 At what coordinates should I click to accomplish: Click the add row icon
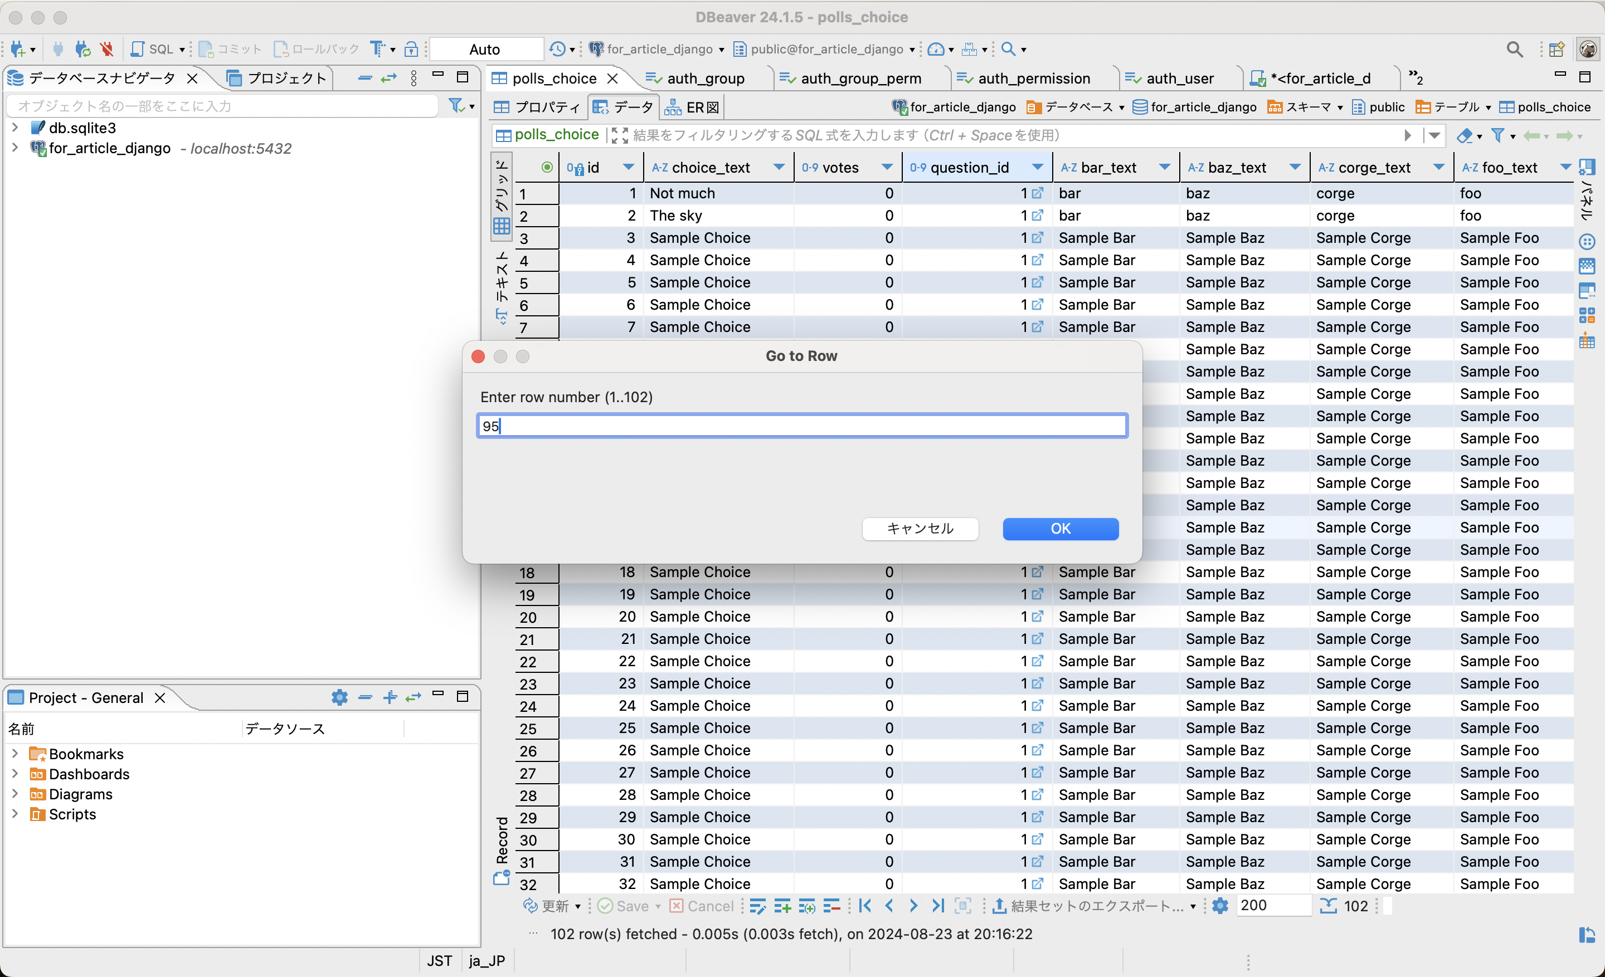[782, 905]
